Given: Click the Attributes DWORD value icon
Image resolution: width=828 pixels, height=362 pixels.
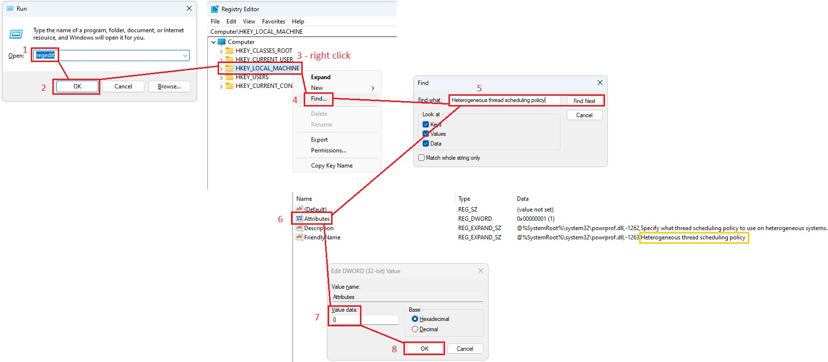Looking at the screenshot, I should (299, 218).
